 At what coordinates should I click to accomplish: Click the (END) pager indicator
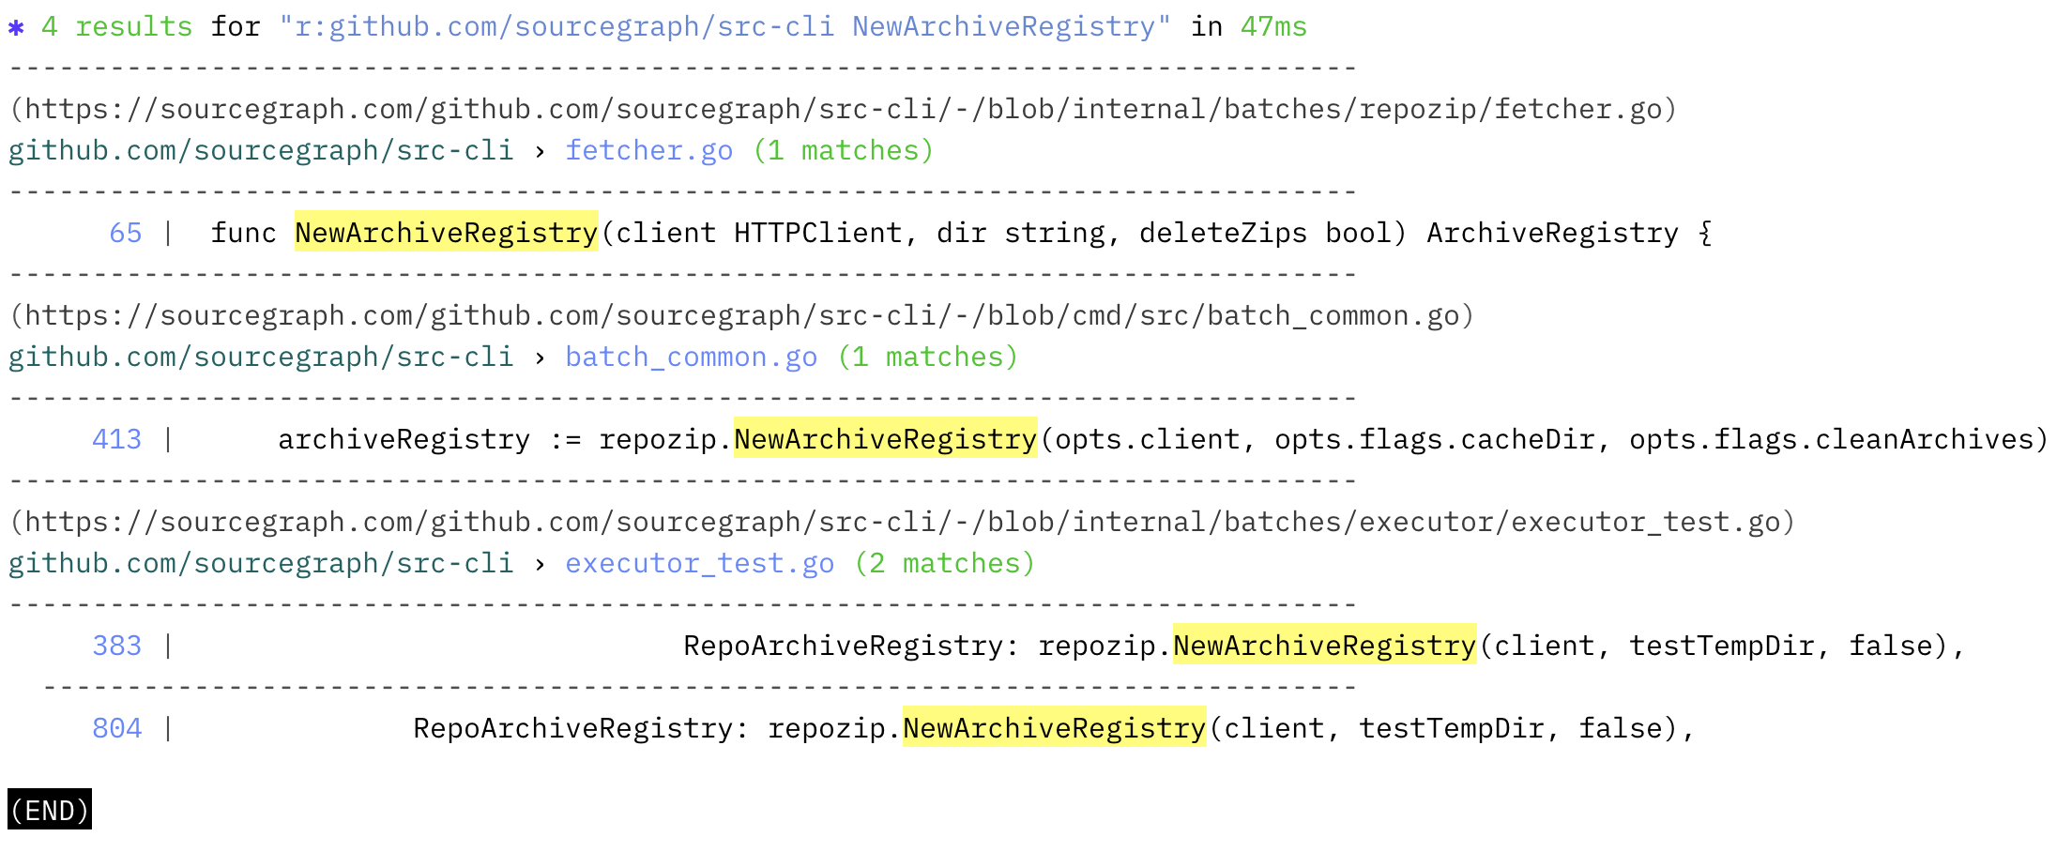(50, 810)
